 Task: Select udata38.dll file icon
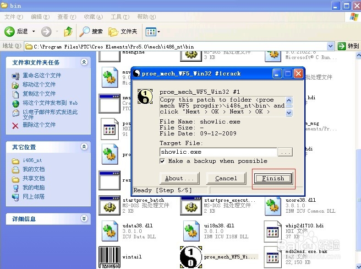110,231
